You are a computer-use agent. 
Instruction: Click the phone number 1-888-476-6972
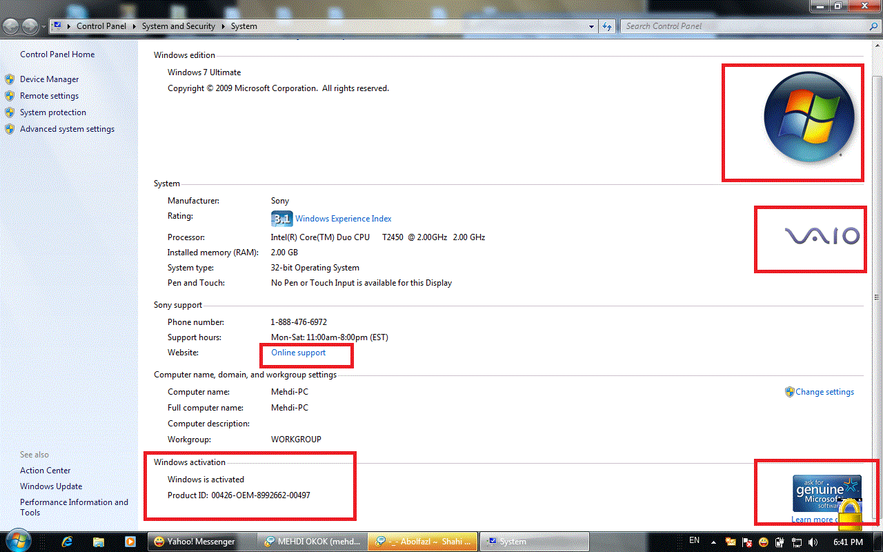pyautogui.click(x=299, y=322)
